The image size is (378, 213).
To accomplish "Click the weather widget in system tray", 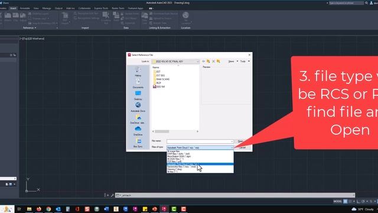I will coord(363,209).
